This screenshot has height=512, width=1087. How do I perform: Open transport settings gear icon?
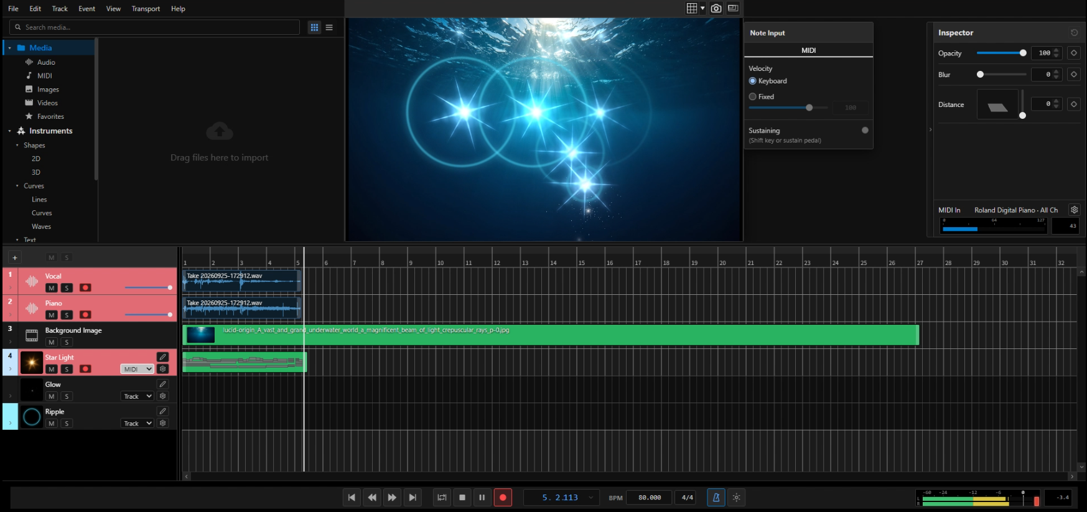[x=736, y=497]
